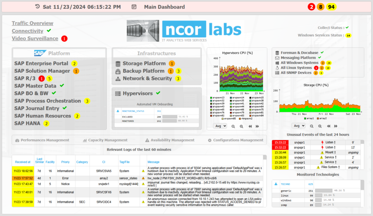The height and width of the screenshot is (216, 373).
Task: Open SAP HANA status page
Action: click(27, 123)
